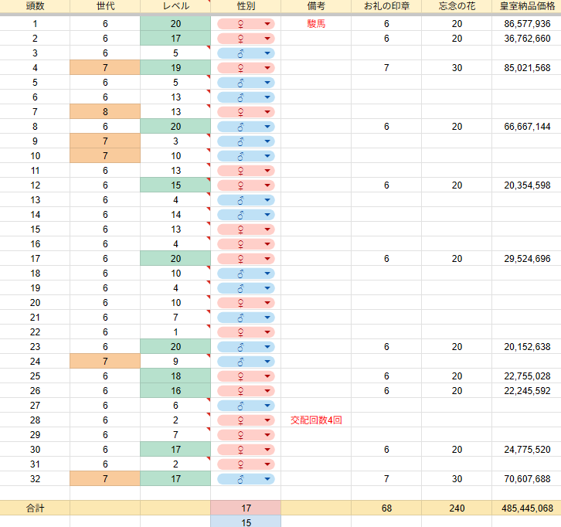Image resolution: width=561 pixels, height=527 pixels.
Task: Select price cell 70,607,688
Action: coord(527,478)
